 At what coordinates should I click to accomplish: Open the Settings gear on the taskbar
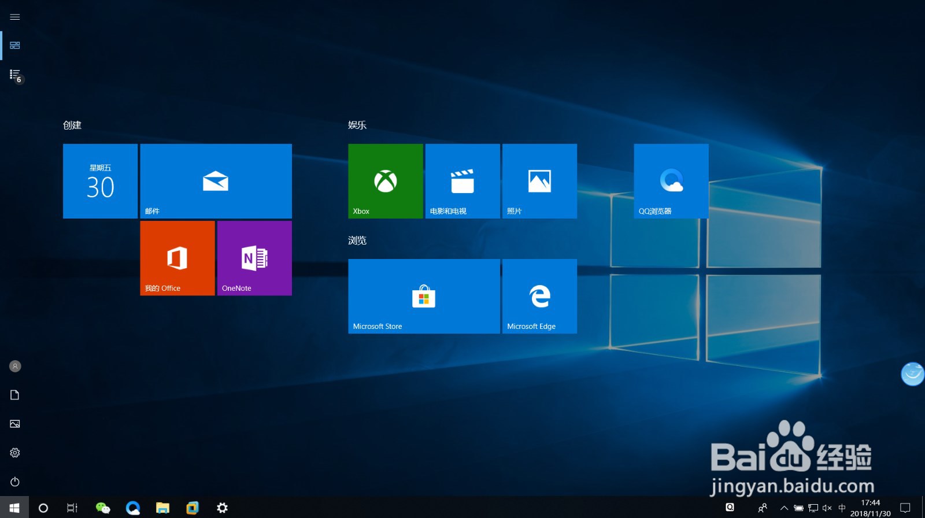(222, 508)
